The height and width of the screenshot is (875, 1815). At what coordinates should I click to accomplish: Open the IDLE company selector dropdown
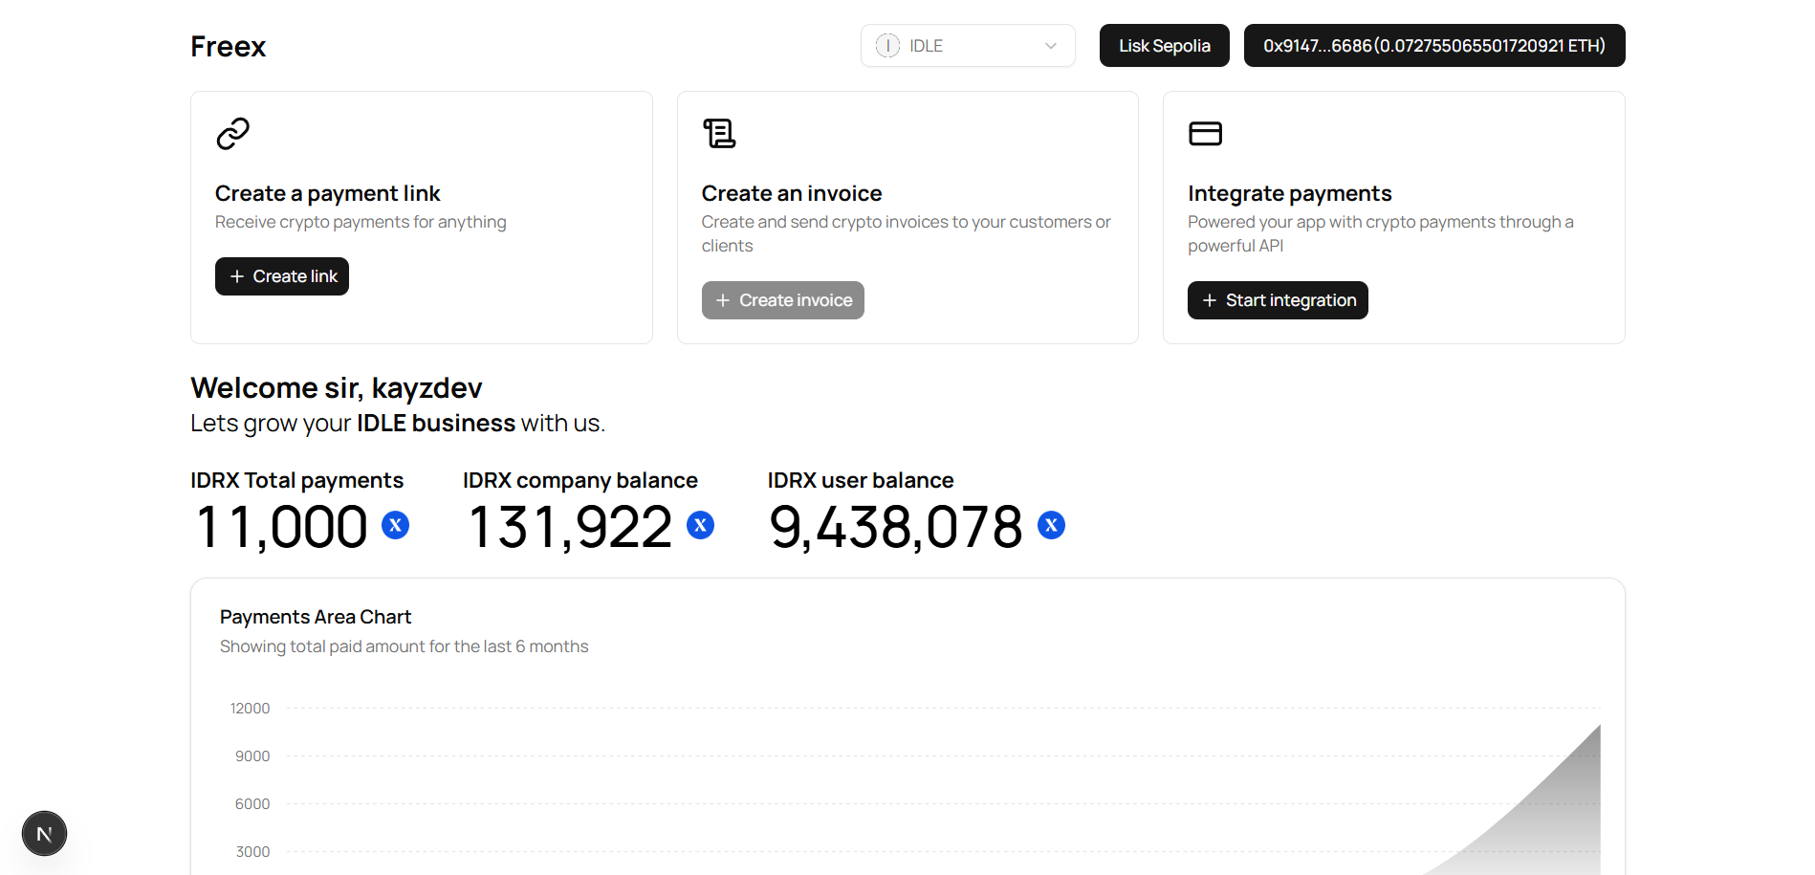point(968,46)
